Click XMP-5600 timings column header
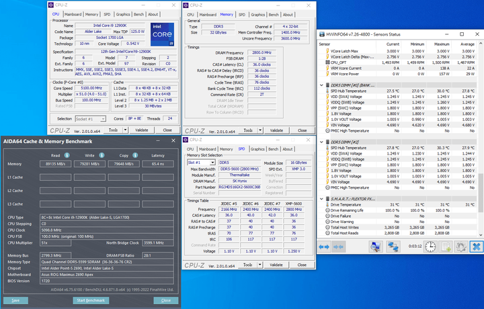484x309 pixels. click(x=294, y=204)
